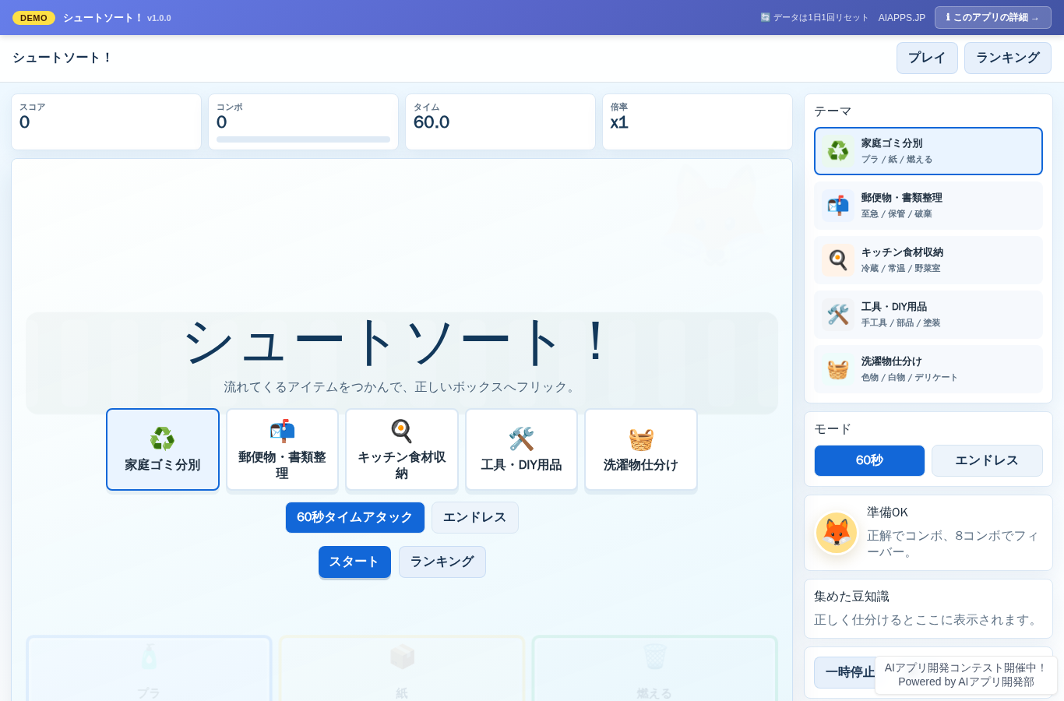Choose キッチン食材収納 card in center panel
Viewport: 1064px width, 701px height.
coord(402,449)
